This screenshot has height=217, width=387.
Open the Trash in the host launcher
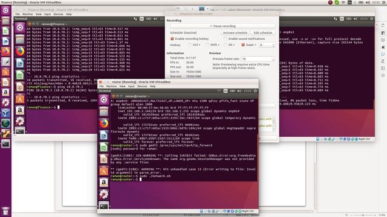pyautogui.click(x=5, y=211)
